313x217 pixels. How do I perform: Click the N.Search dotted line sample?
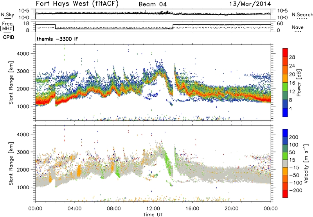pyautogui.click(x=302, y=19)
